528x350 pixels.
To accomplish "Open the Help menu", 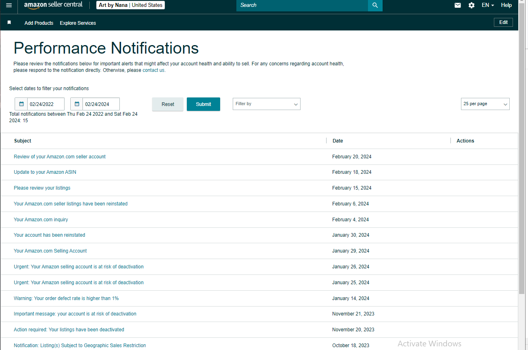I will pyautogui.click(x=506, y=5).
